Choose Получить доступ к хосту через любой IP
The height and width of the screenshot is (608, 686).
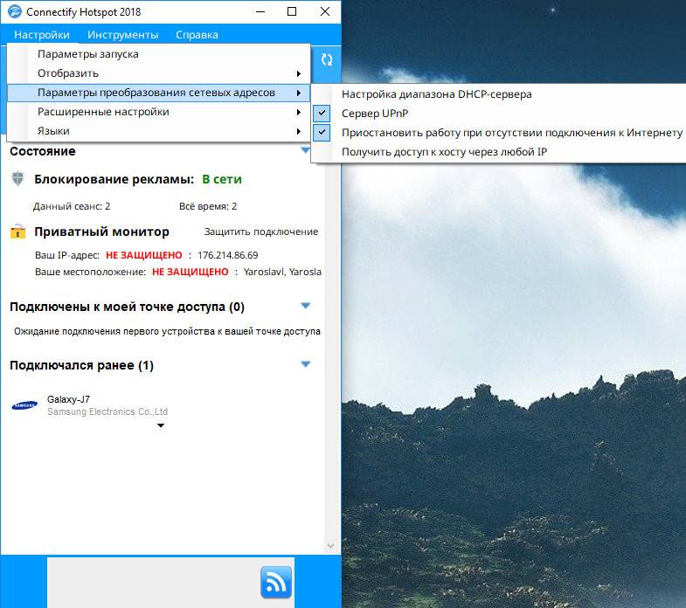[x=499, y=152]
